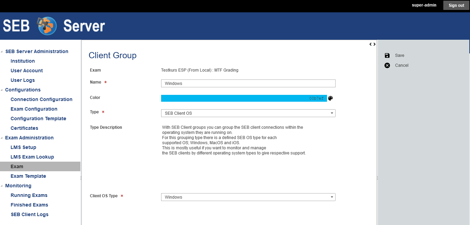470x225 pixels.
Task: Open the Certificates section
Action: click(x=24, y=128)
